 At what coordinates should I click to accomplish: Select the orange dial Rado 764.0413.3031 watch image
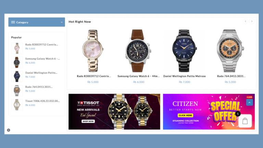[230, 51]
